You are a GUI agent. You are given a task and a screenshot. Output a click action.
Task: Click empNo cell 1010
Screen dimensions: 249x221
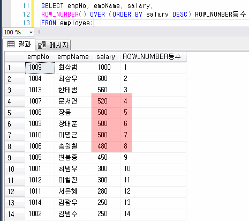point(40,135)
